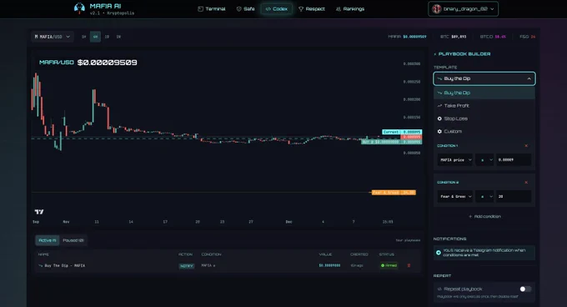Click the user avatar in the header
The image size is (567, 307).
436,9
